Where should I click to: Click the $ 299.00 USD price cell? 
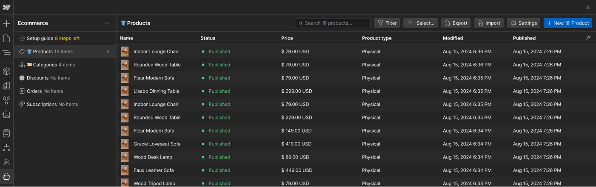pyautogui.click(x=297, y=91)
